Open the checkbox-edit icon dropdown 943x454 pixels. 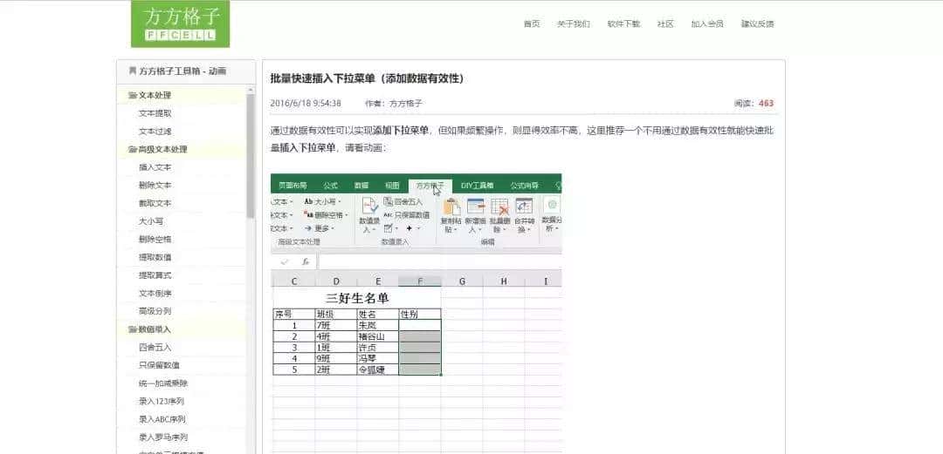(x=391, y=229)
